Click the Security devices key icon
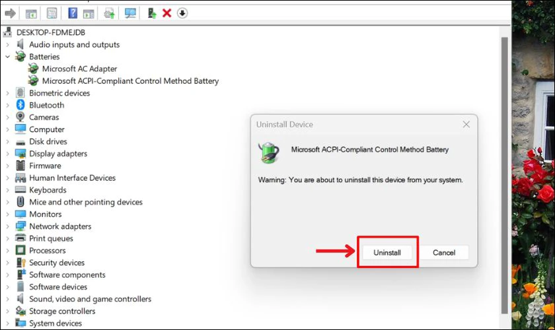The height and width of the screenshot is (330, 555). (21, 263)
